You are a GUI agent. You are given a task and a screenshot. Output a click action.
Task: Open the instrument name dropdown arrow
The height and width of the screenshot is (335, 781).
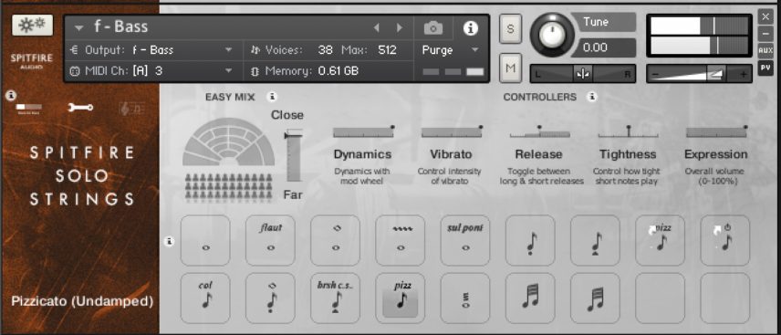coord(78,28)
